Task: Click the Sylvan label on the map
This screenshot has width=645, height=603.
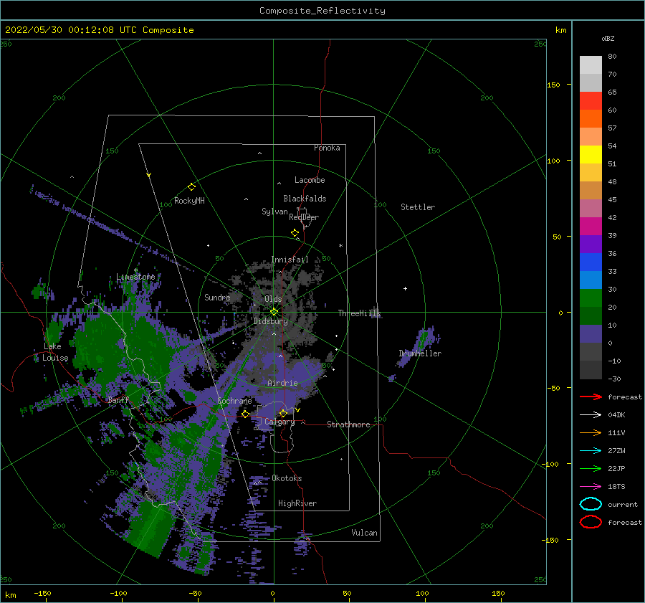Action: 274,212
